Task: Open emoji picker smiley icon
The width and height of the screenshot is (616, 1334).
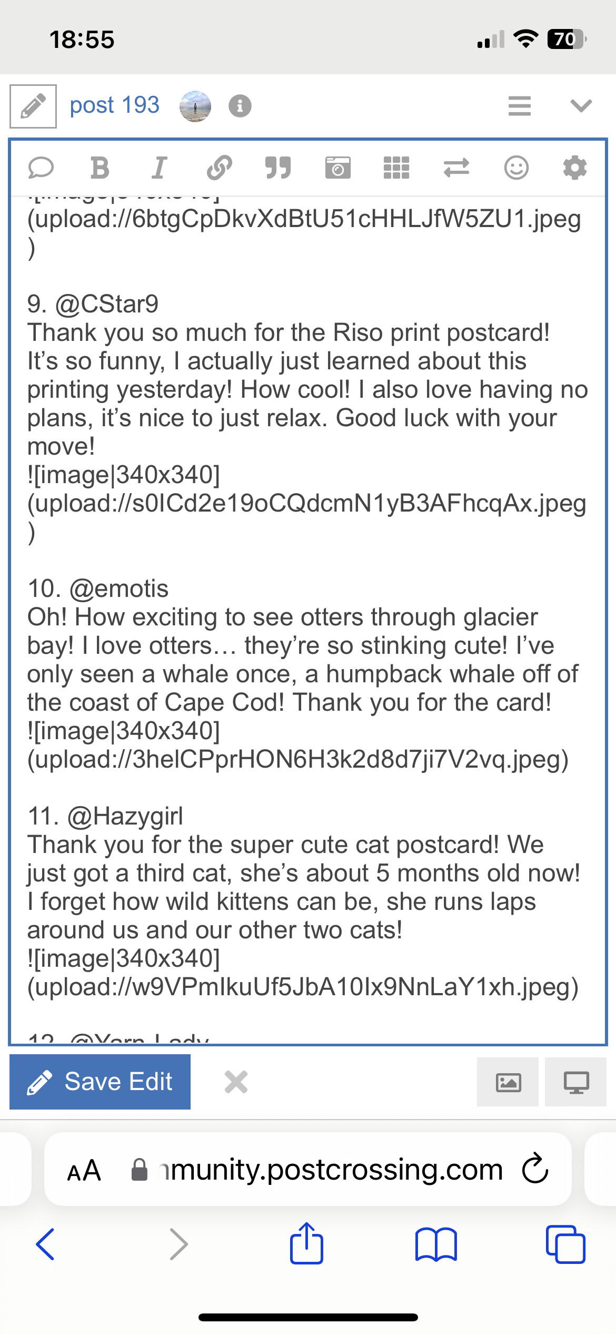Action: pyautogui.click(x=516, y=168)
